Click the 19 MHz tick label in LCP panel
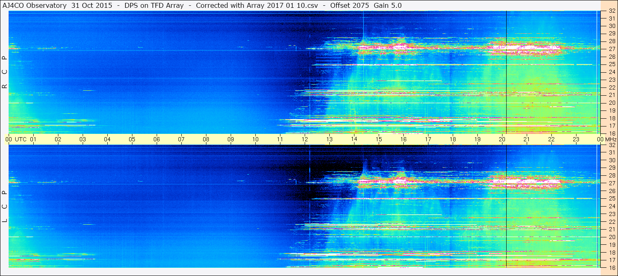This screenshot has height=276, width=618. pos(611,244)
